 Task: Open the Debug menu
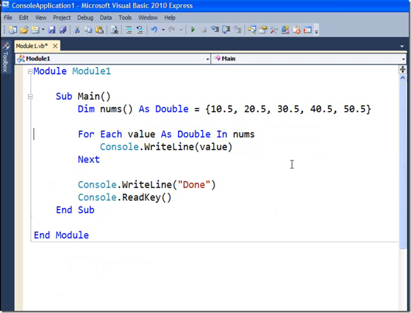(85, 17)
